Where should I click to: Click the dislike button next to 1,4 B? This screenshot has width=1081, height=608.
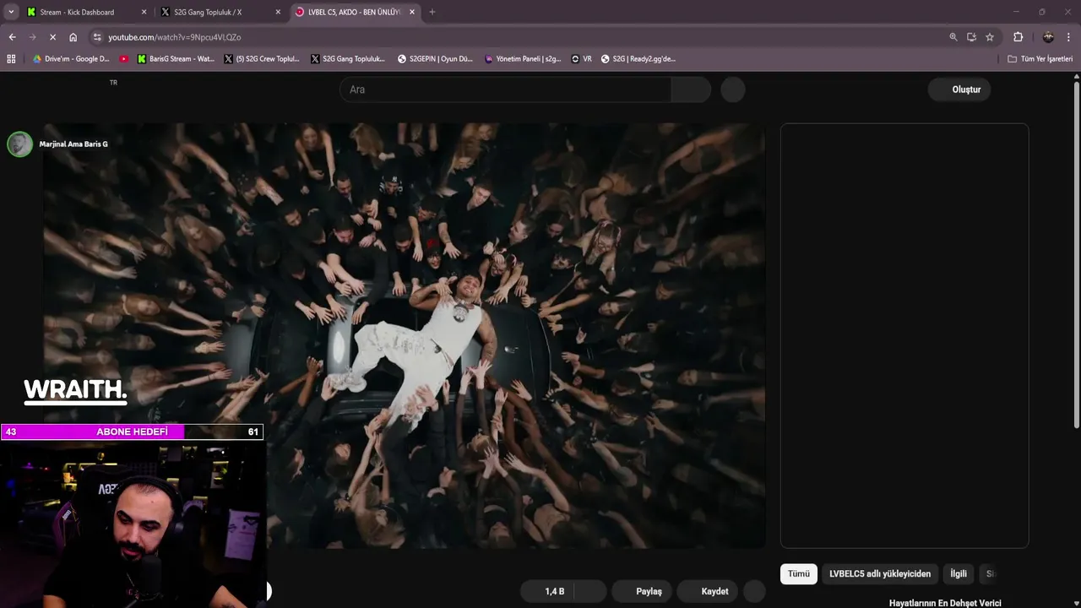pyautogui.click(x=591, y=591)
